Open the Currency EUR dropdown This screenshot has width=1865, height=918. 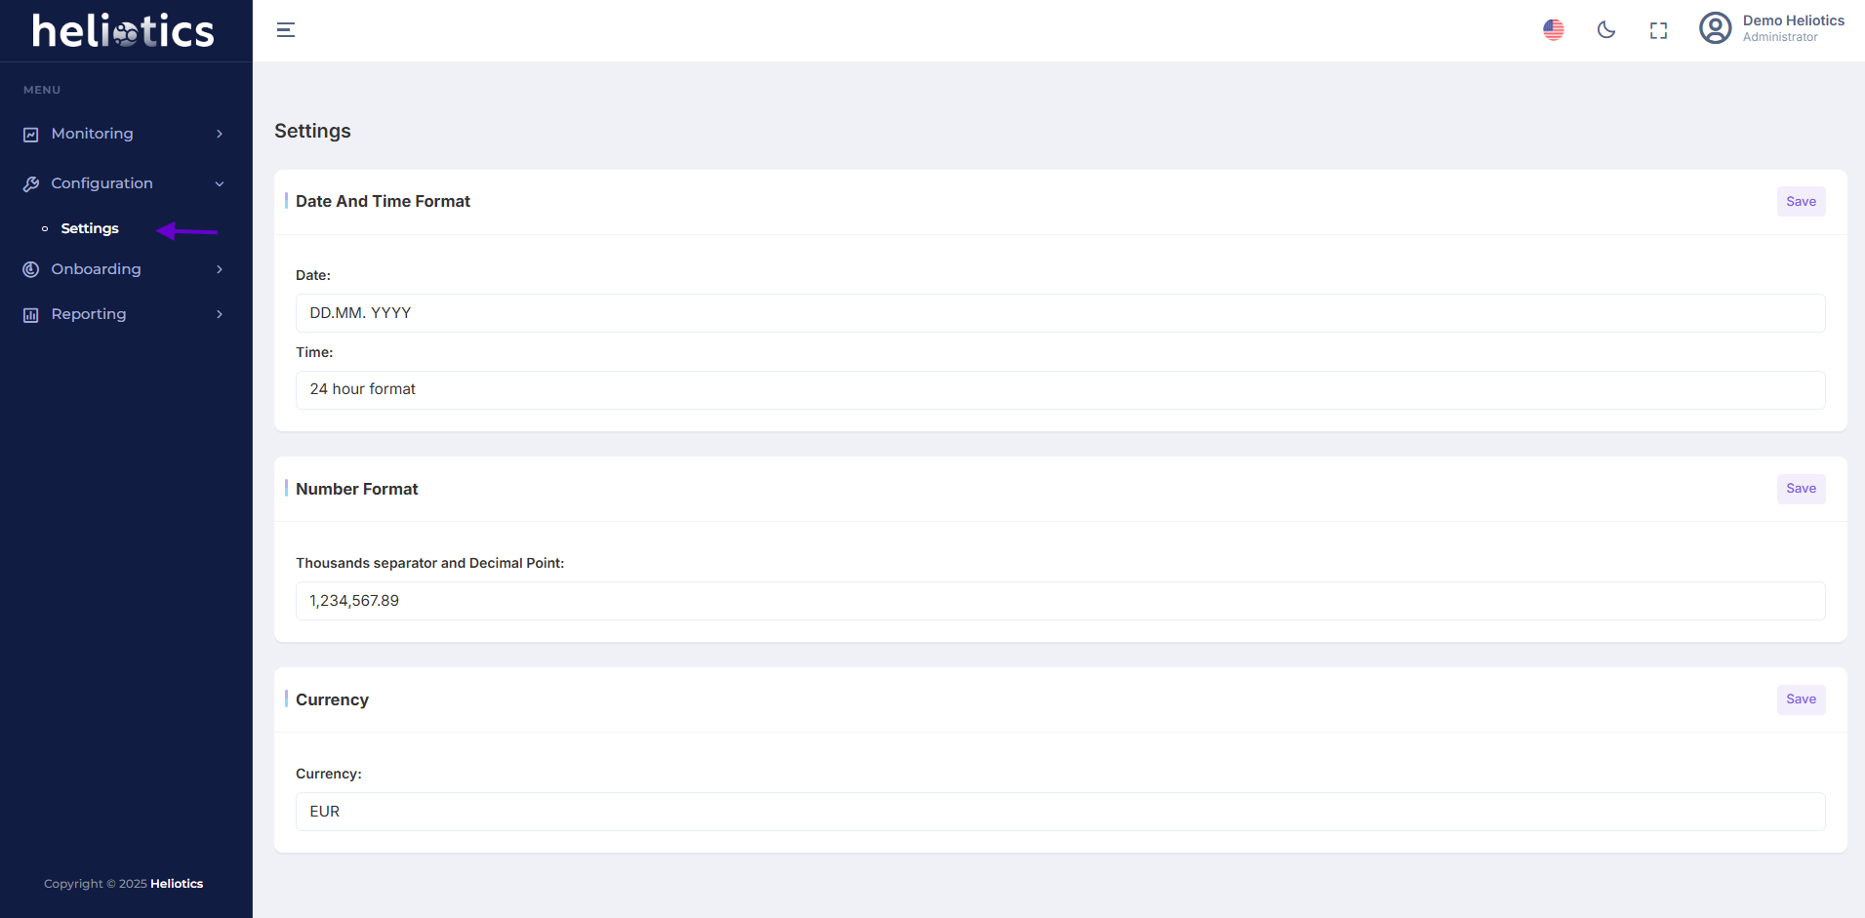click(1060, 812)
